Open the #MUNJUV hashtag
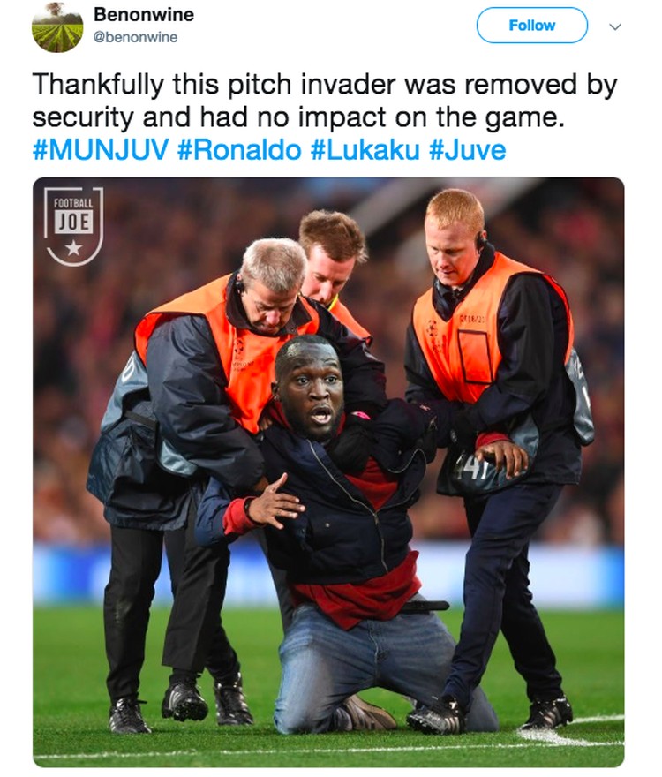The image size is (662, 777). click(101, 149)
